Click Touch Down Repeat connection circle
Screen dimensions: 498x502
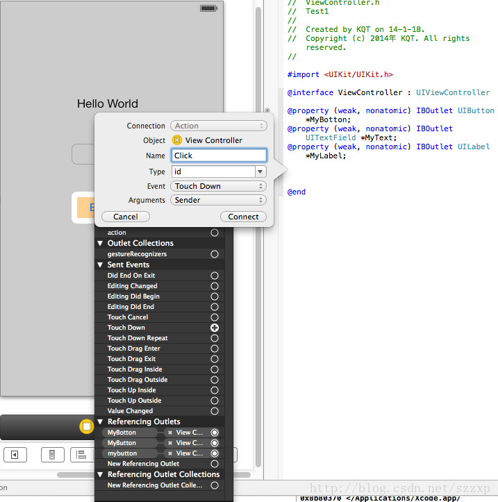215,338
